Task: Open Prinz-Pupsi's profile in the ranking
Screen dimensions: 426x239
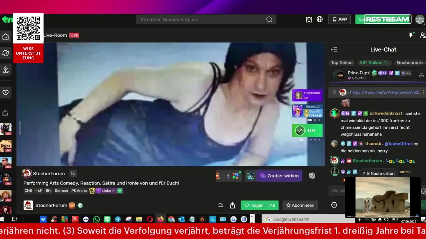Action: click(359, 73)
